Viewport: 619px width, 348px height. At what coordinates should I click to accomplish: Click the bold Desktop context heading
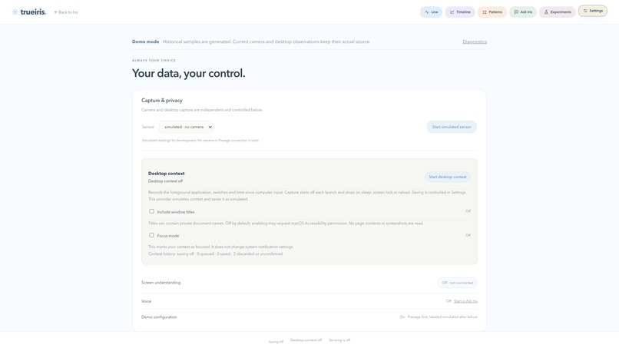click(166, 174)
